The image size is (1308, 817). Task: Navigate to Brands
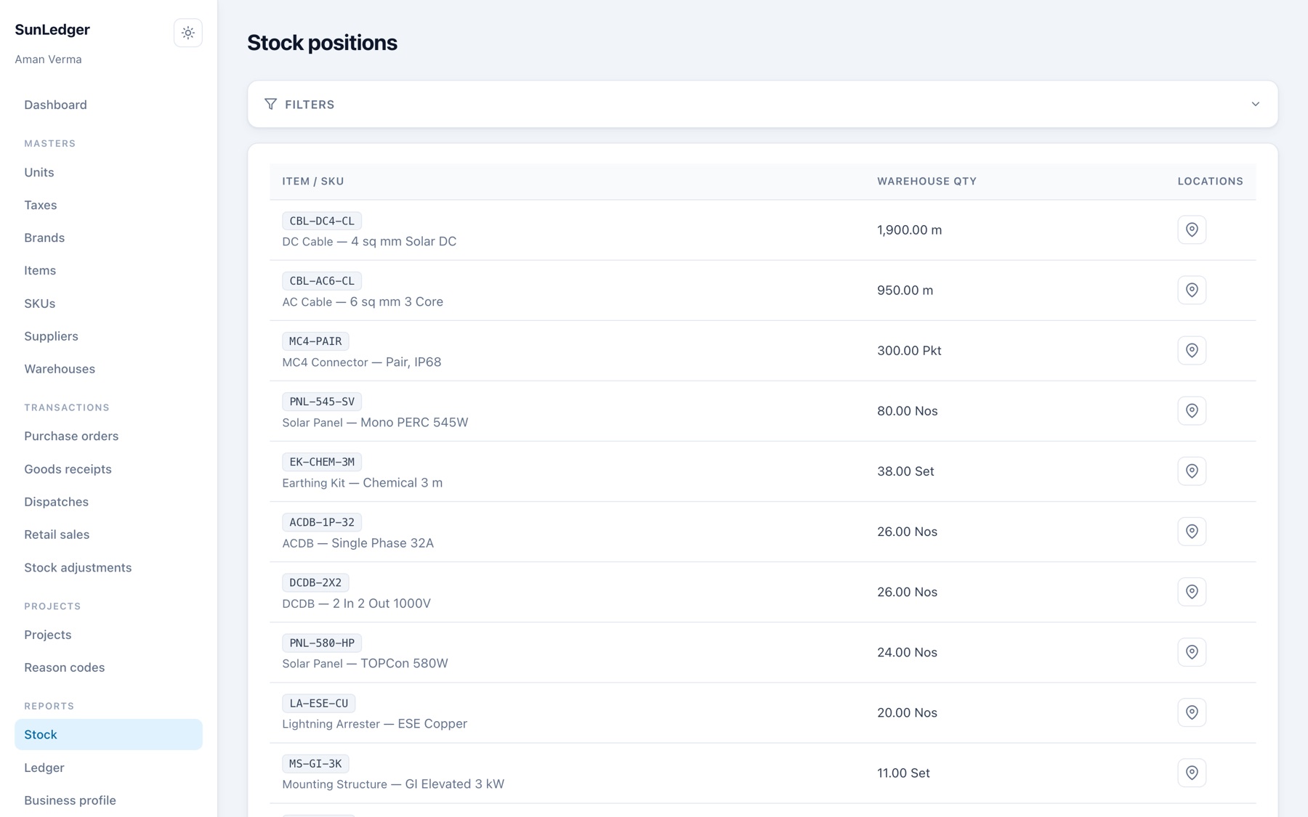tap(108, 237)
